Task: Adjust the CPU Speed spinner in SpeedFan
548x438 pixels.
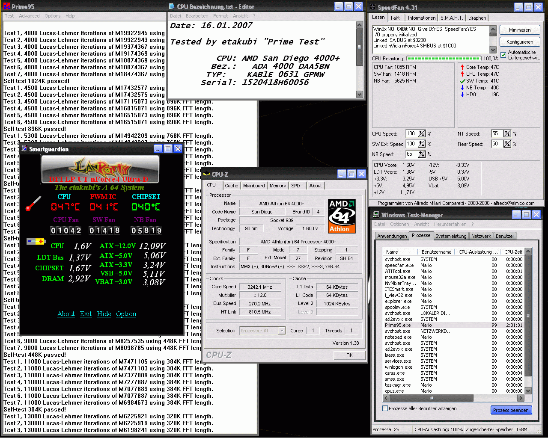Action: 422,134
